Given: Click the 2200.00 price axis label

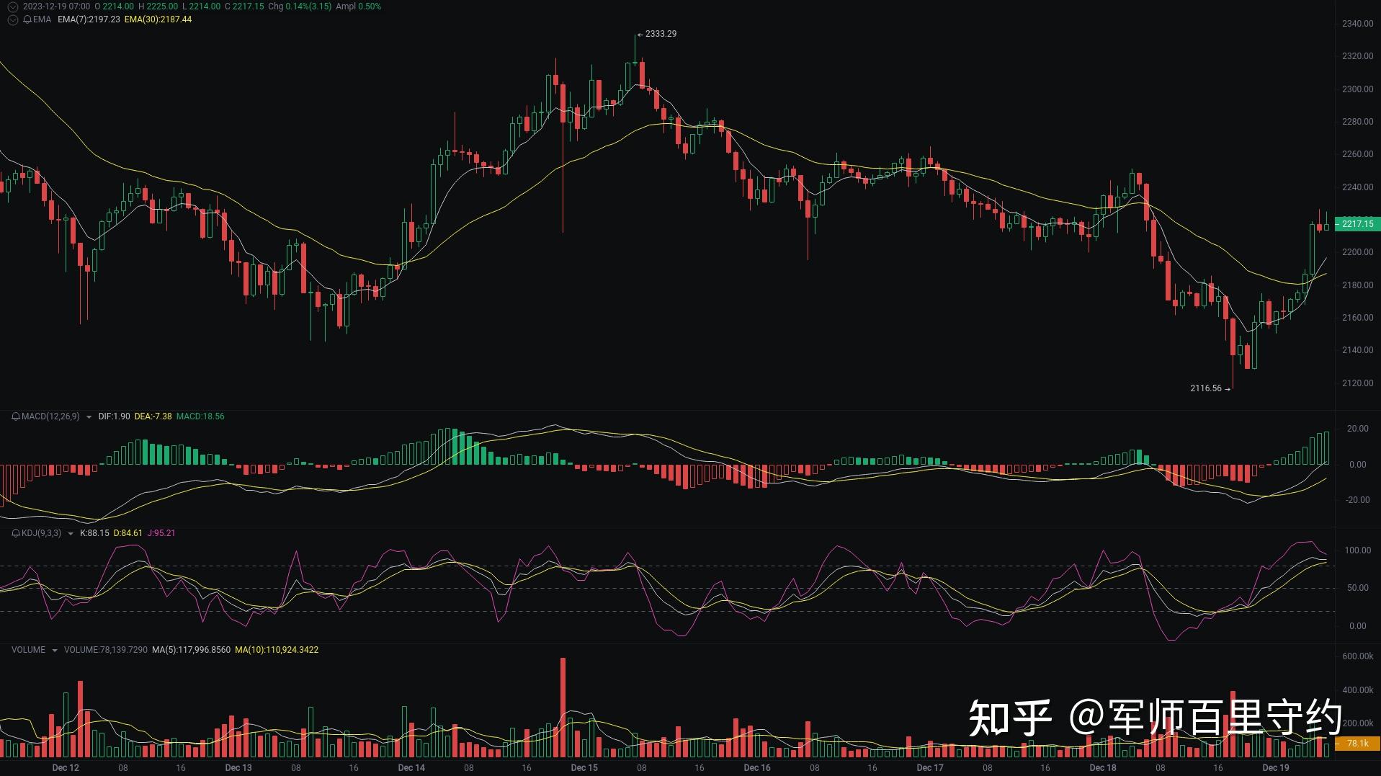Looking at the screenshot, I should (x=1357, y=252).
